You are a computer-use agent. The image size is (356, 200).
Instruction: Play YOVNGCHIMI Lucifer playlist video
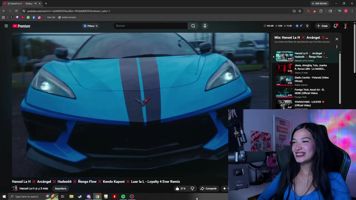tap(306, 105)
